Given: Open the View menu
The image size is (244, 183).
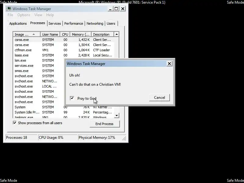Looking at the screenshot, I should coord(38,15).
